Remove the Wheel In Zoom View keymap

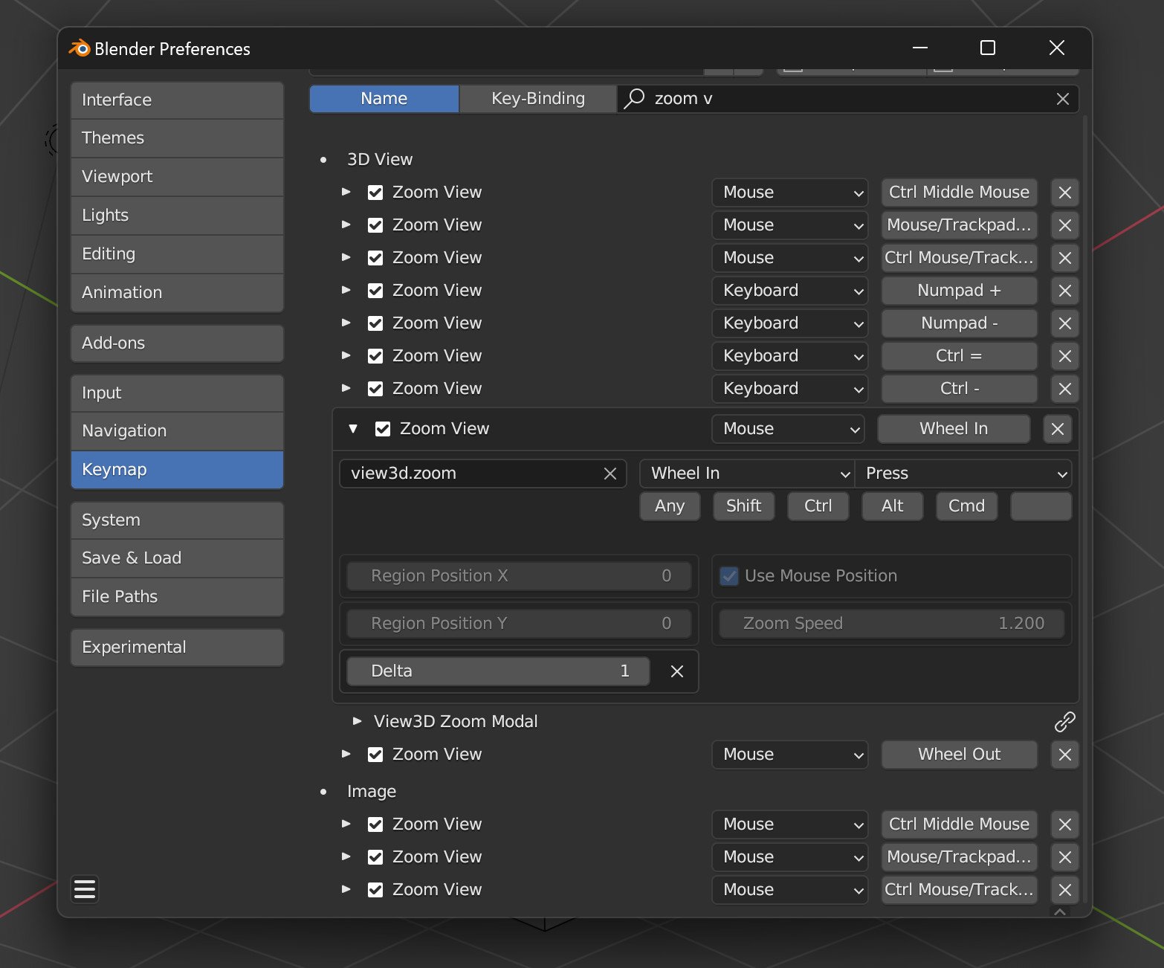tap(1057, 429)
